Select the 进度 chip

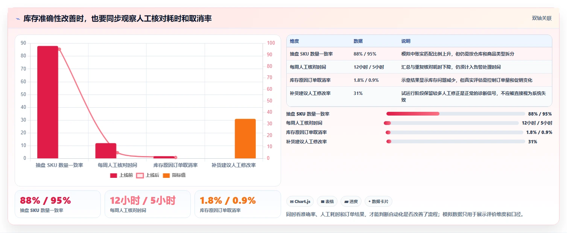click(351, 201)
